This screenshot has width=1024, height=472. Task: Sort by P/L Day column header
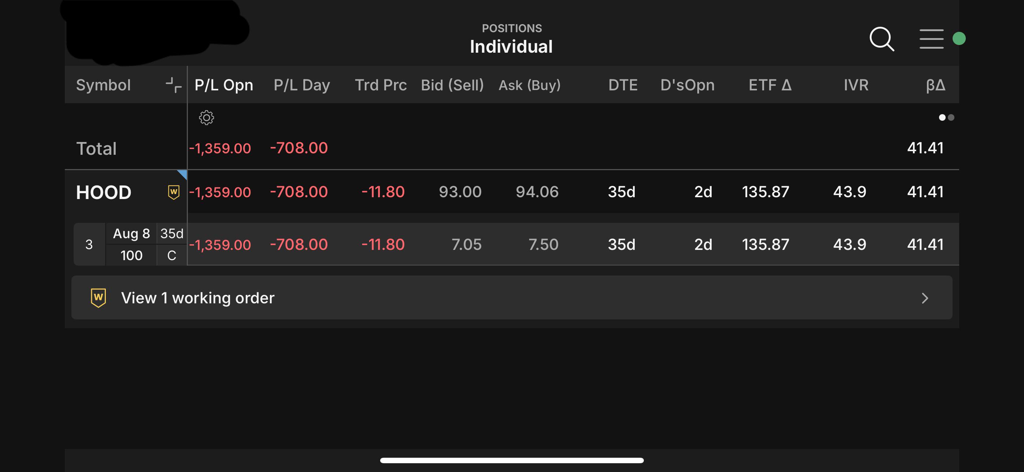click(x=301, y=85)
